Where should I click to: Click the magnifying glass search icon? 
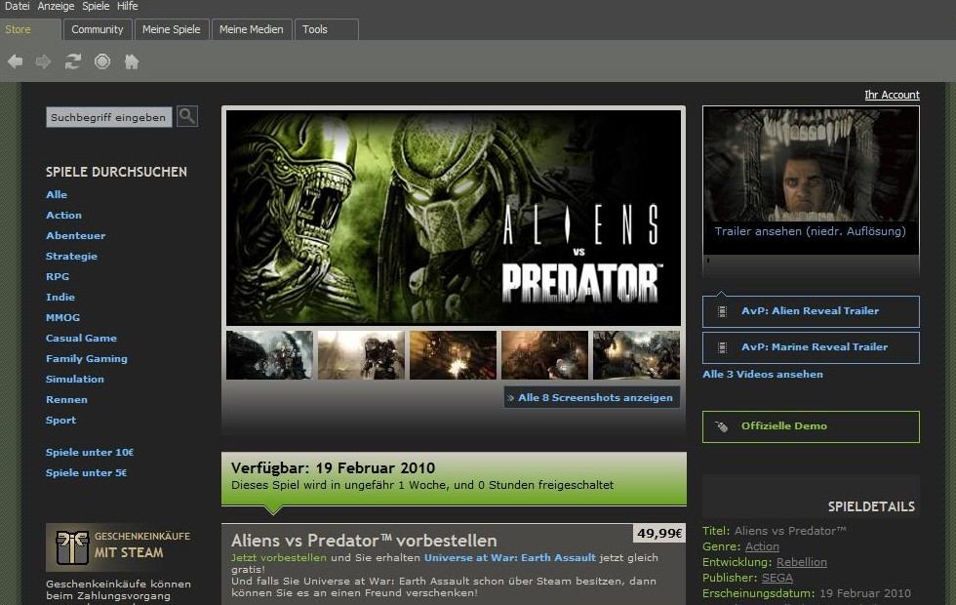pos(187,116)
